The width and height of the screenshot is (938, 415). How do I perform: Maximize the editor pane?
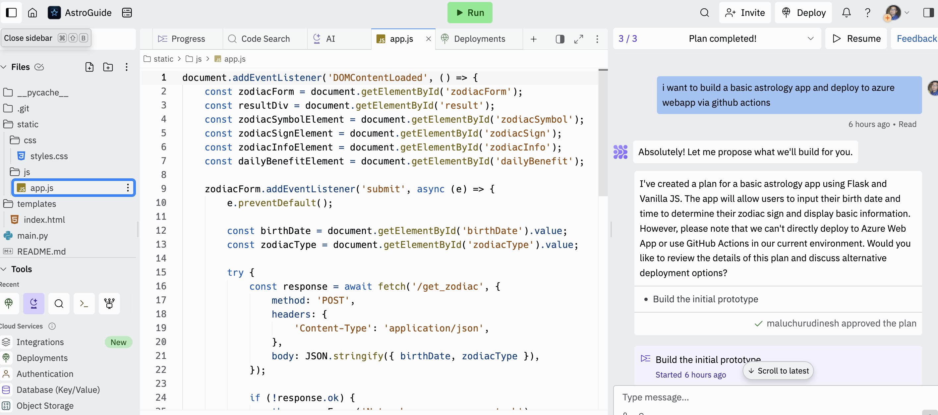pyautogui.click(x=579, y=38)
